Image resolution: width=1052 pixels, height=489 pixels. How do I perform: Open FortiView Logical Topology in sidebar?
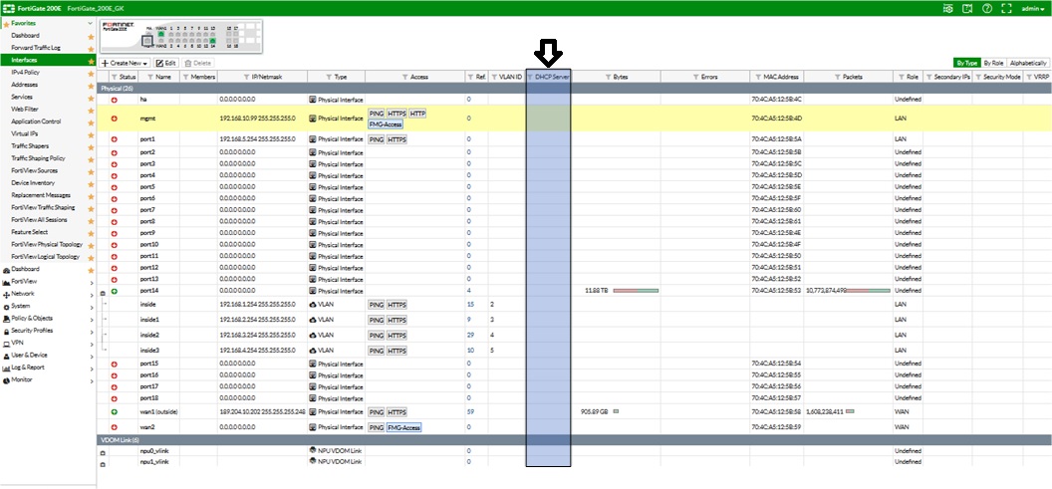pyautogui.click(x=46, y=257)
